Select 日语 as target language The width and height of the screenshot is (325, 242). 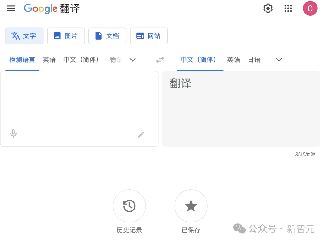click(x=254, y=60)
